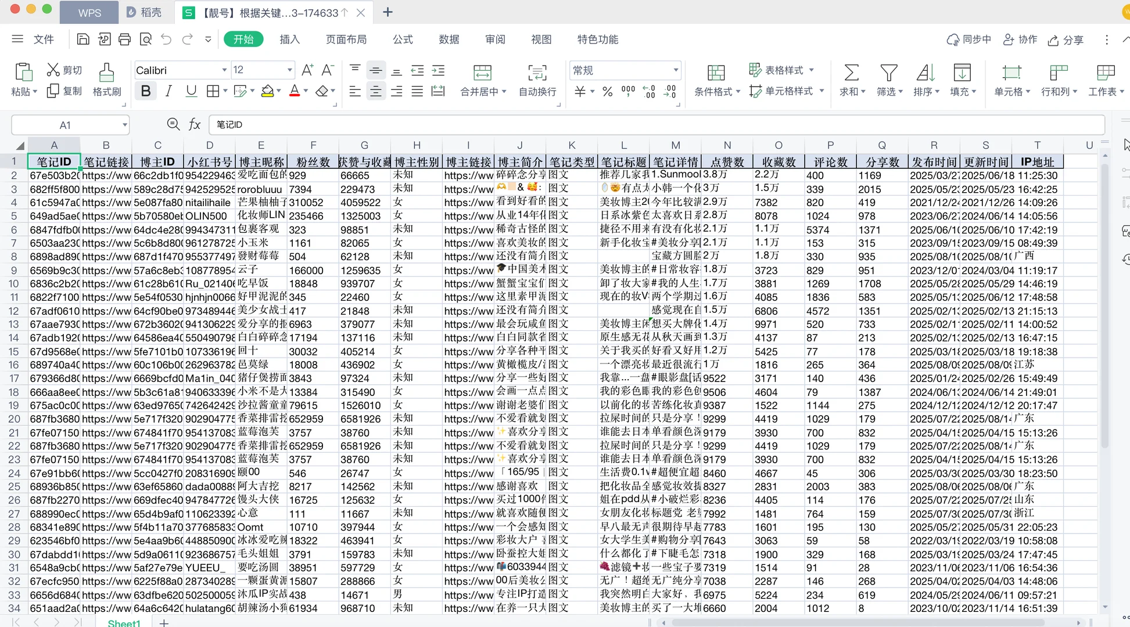Toggle italic formatting
Viewport: 1130px width, 627px height.
(x=168, y=91)
